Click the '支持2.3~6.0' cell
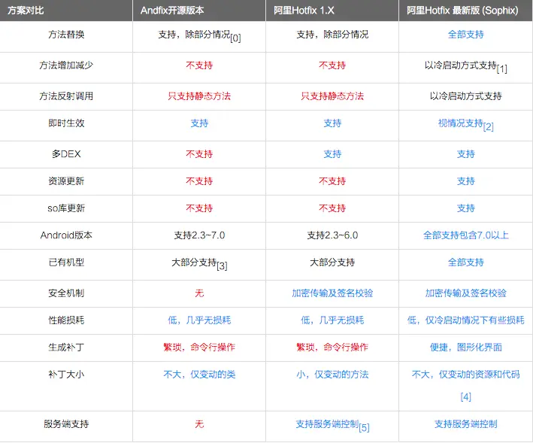 332,235
